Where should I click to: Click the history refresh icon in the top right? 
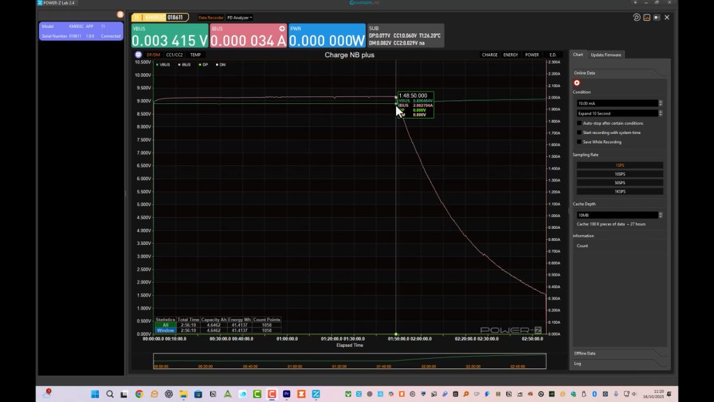tap(637, 17)
